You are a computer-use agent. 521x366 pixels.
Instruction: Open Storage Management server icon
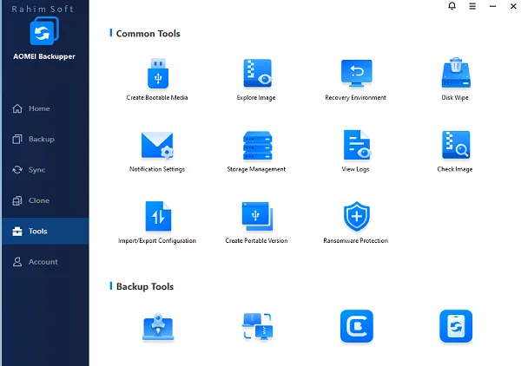[x=257, y=146]
